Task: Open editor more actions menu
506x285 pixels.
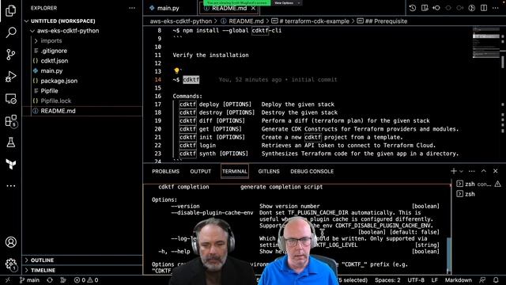Action: coord(496,8)
